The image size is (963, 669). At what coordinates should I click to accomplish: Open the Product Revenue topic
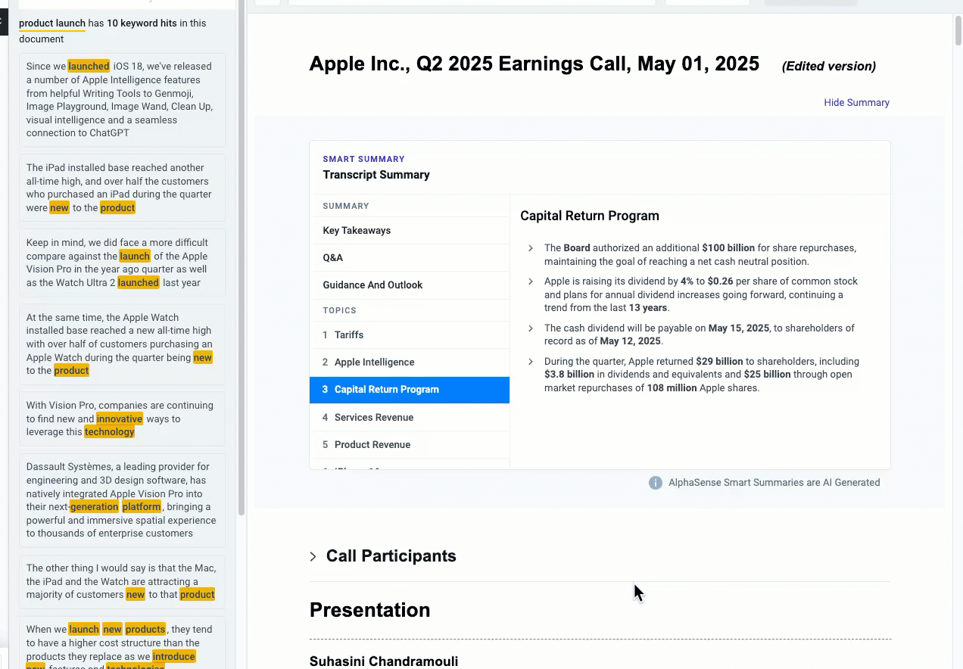click(x=372, y=445)
